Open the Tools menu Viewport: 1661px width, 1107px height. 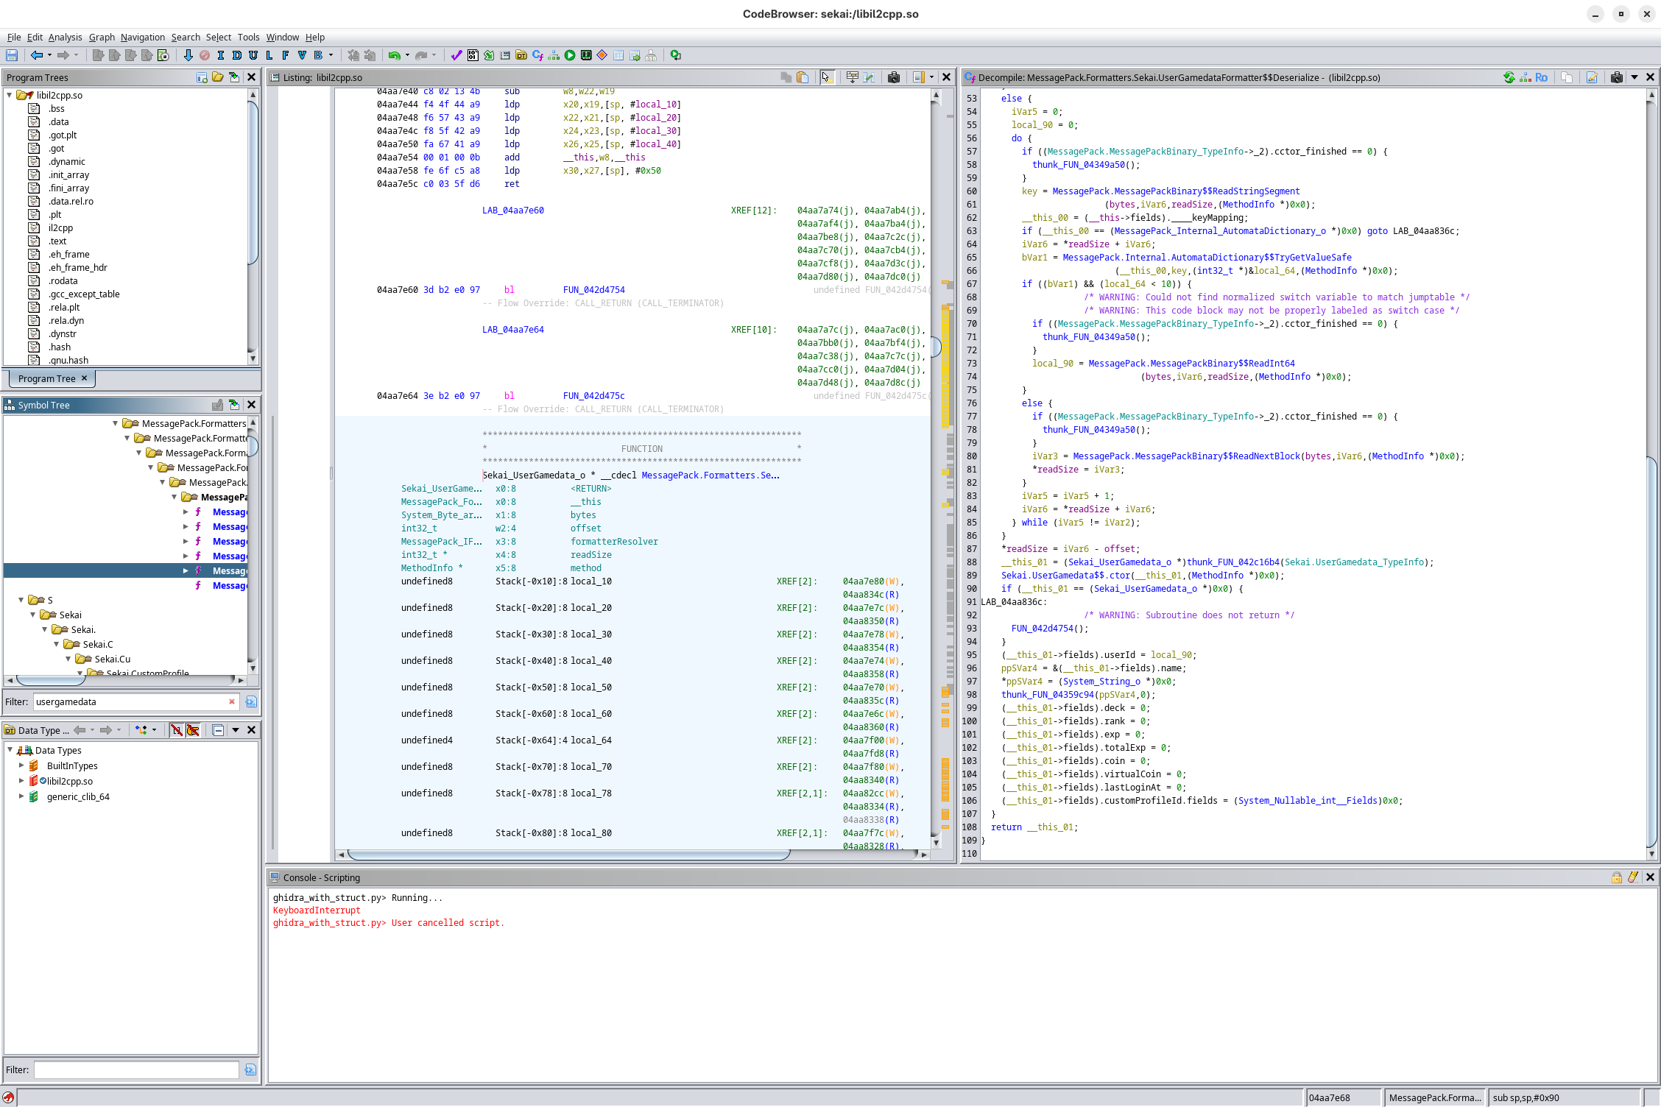click(248, 37)
